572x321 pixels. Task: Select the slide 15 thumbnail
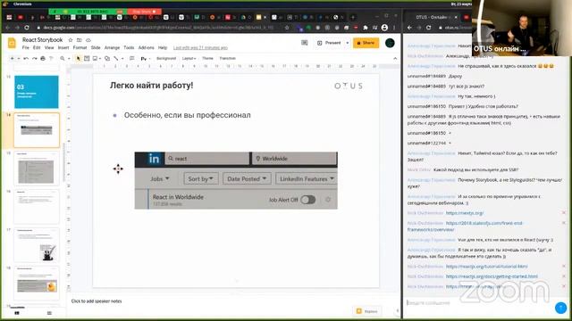pyautogui.click(x=37, y=169)
